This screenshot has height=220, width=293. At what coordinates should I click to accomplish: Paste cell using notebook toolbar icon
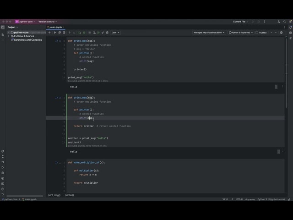click(64, 33)
